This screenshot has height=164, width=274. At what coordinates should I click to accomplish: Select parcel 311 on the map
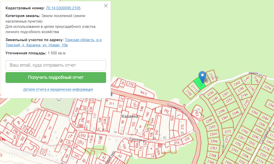[x=112, y=104]
